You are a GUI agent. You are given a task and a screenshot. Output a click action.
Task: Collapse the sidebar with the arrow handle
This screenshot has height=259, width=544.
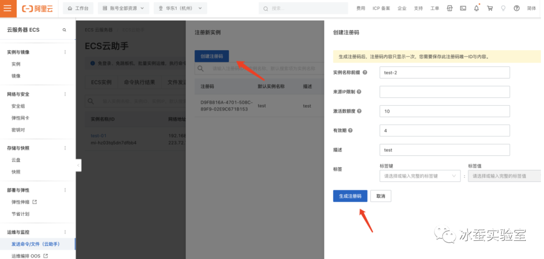(x=79, y=165)
